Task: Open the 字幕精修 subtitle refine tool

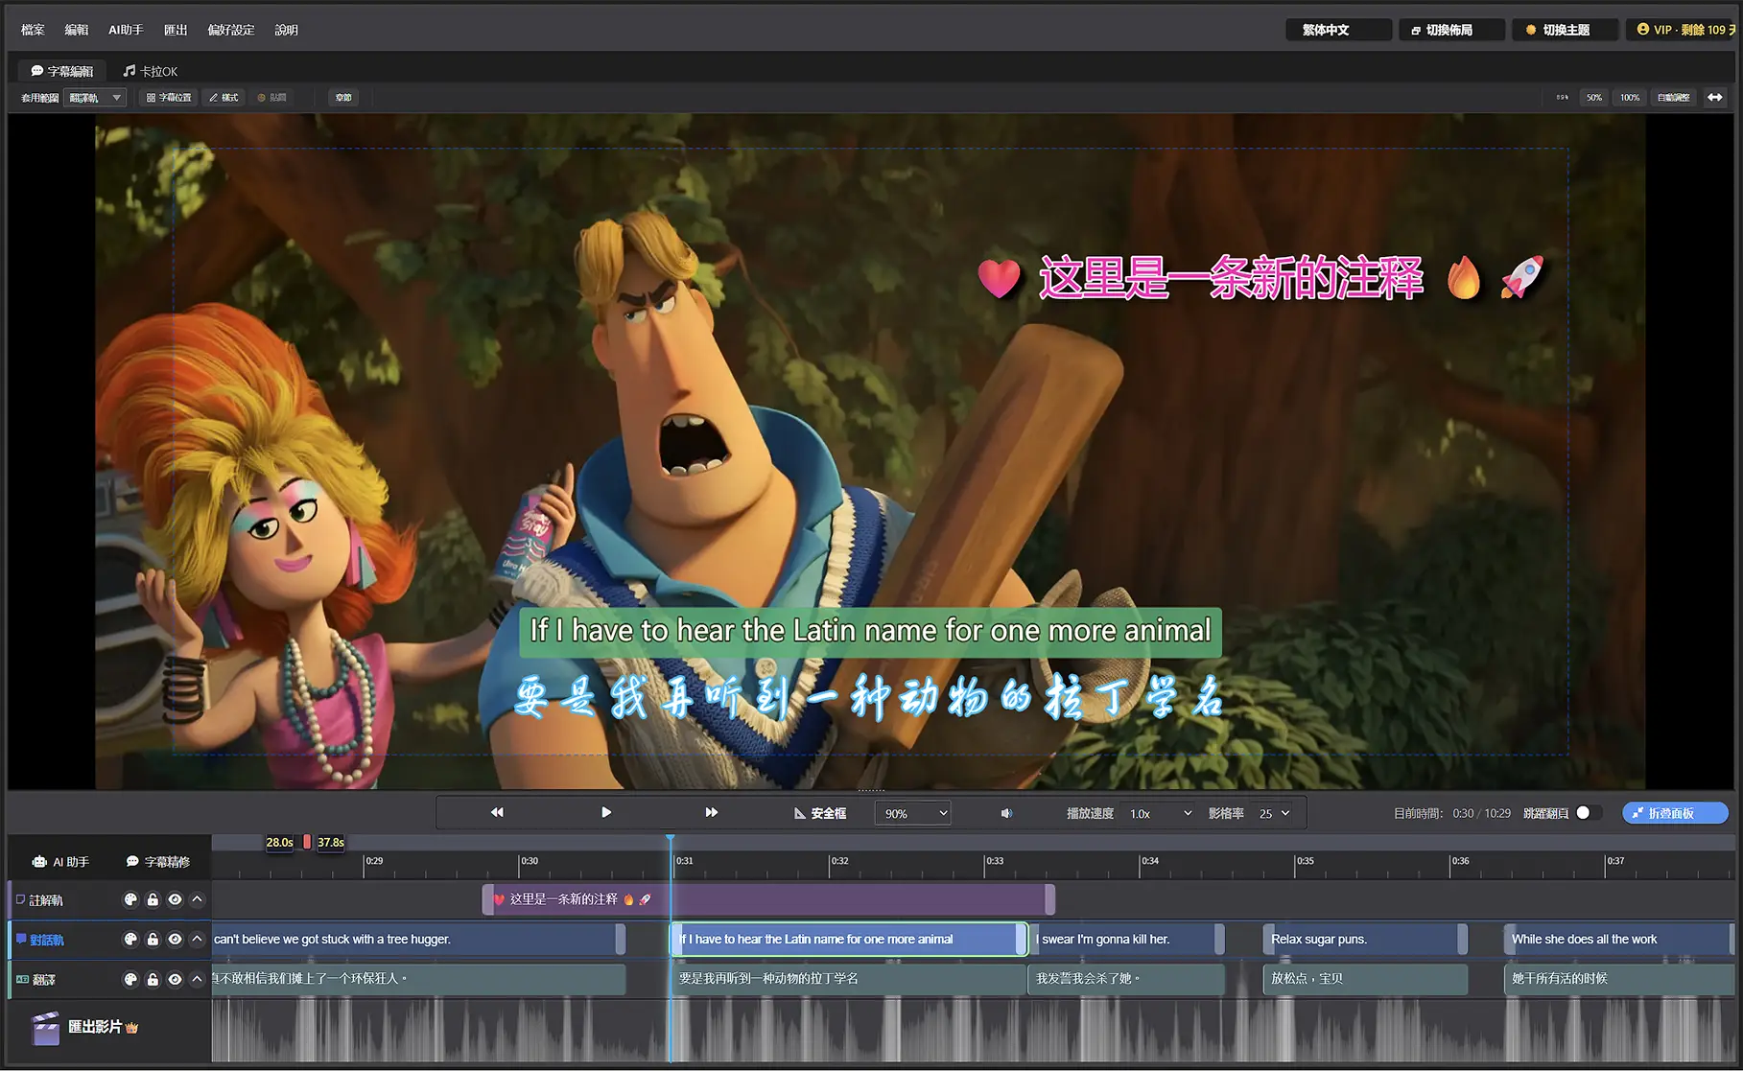Action: point(158,862)
